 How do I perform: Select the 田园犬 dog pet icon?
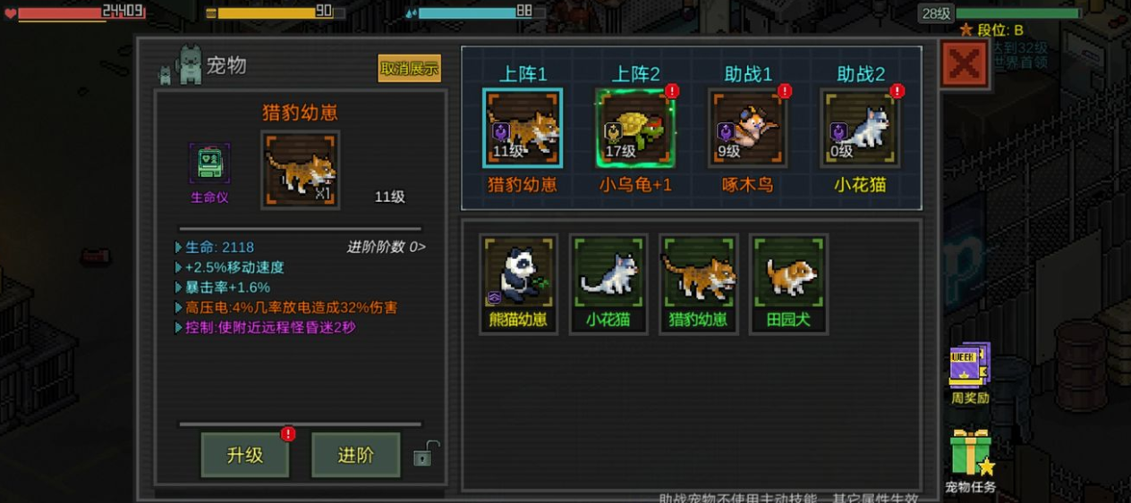pos(788,274)
